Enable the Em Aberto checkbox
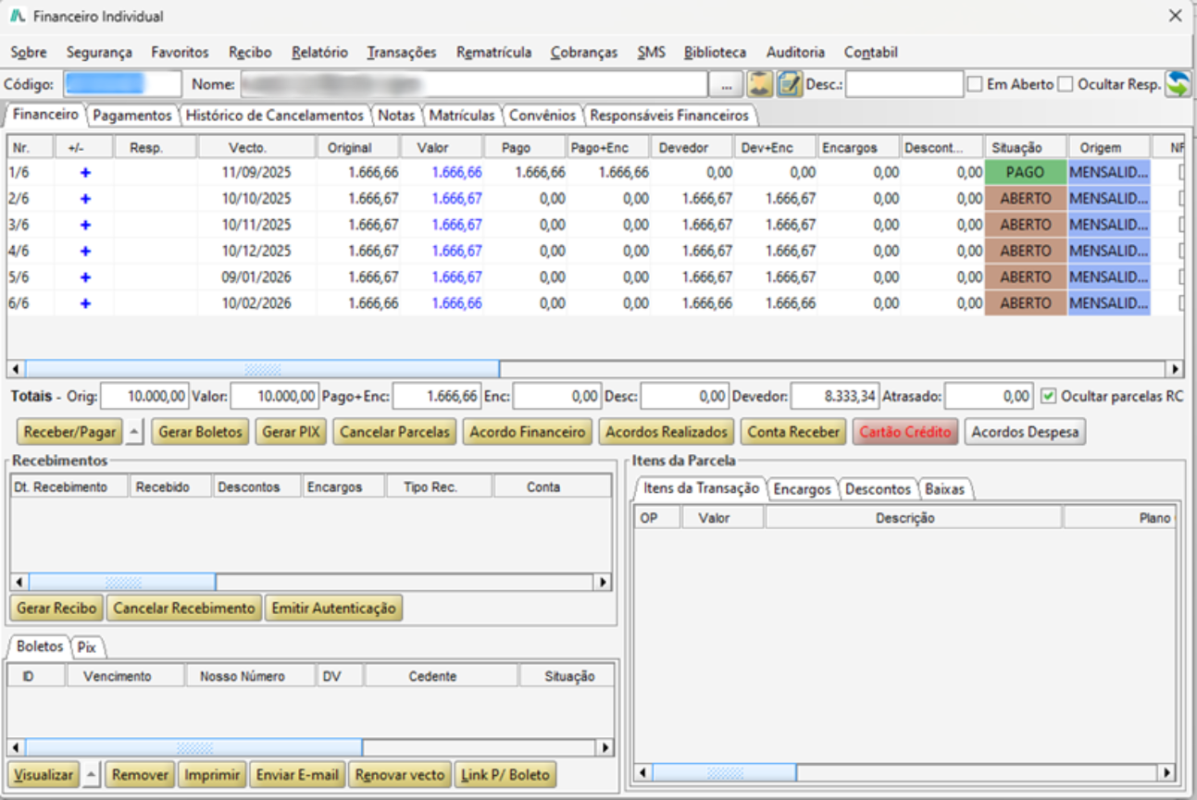 [x=975, y=84]
